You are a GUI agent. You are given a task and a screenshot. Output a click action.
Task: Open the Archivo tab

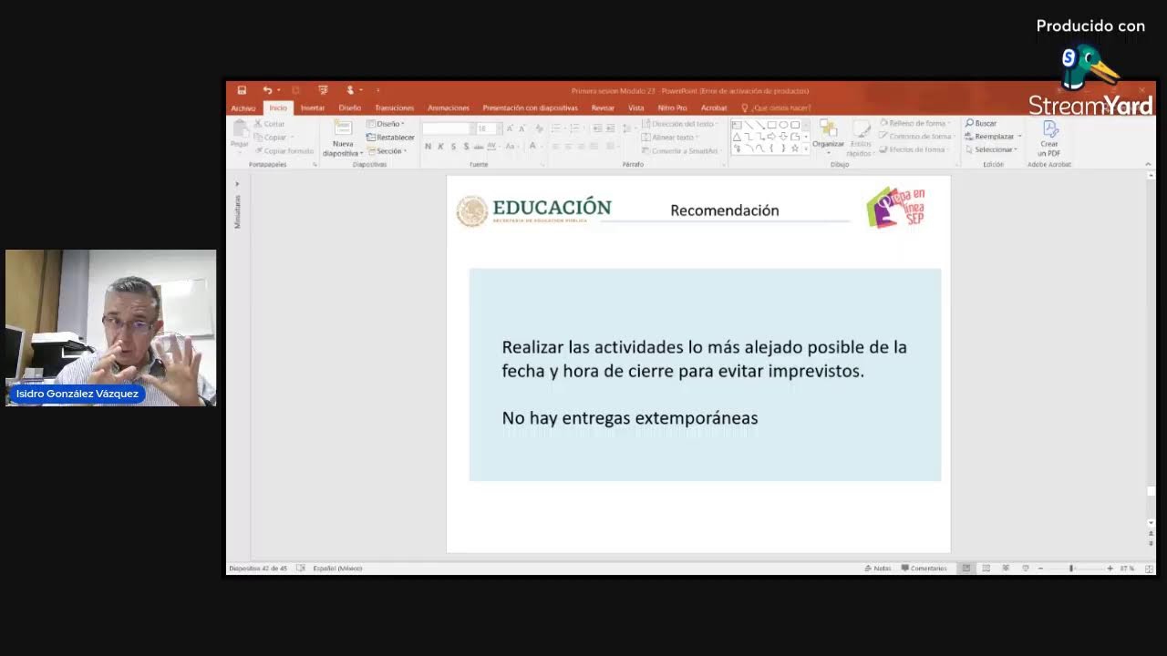click(x=243, y=108)
